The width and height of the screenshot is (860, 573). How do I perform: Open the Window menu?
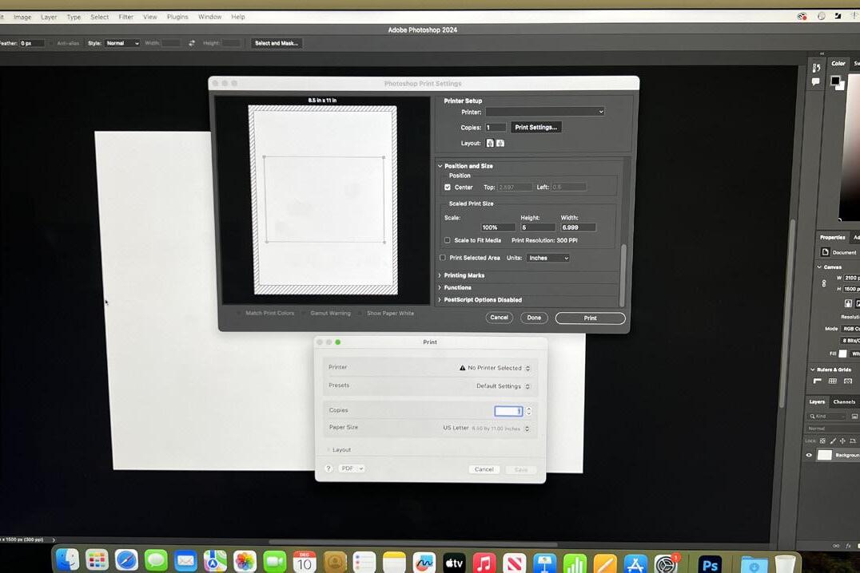click(x=209, y=17)
